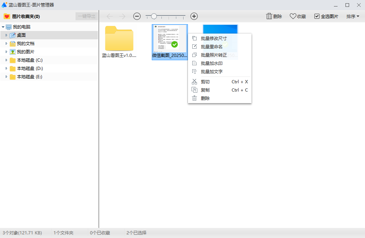Image resolution: width=365 pixels, height=238 pixels.
Task: Choose 批量加文字 from context menu
Action: click(x=219, y=71)
